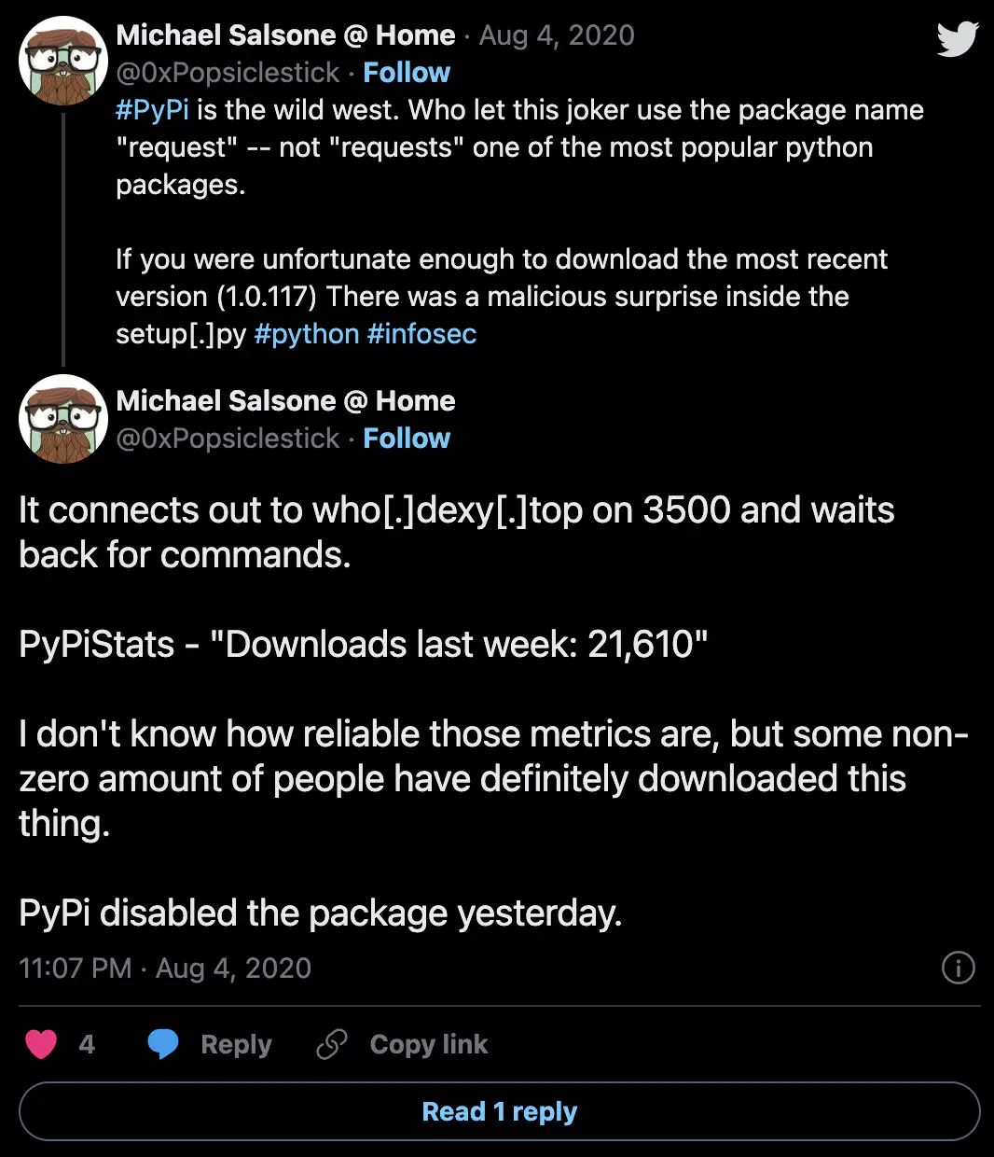Open the #infosec hashtag
The height and width of the screenshot is (1157, 994).
[421, 334]
